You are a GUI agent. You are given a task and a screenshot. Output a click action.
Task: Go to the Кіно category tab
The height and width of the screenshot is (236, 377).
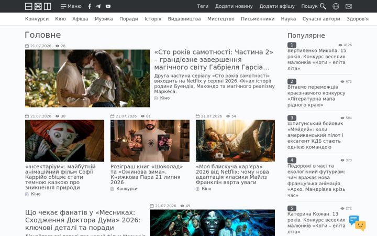coord(60,19)
